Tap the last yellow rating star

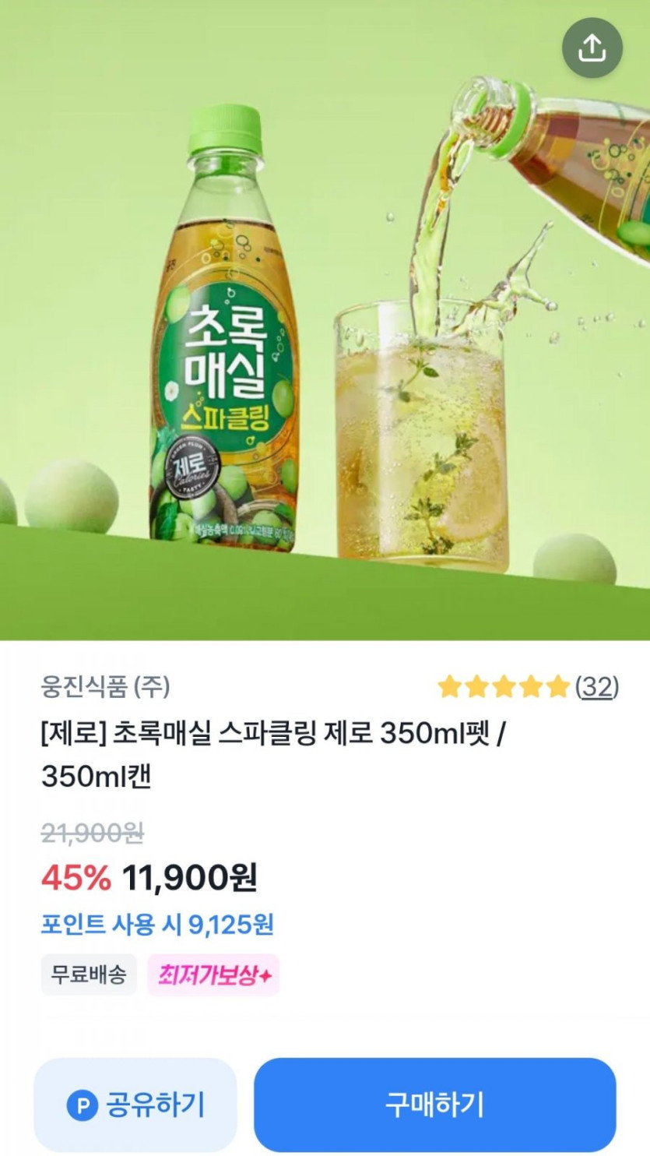[x=558, y=686]
